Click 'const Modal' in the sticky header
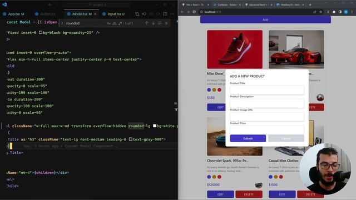 point(18,22)
